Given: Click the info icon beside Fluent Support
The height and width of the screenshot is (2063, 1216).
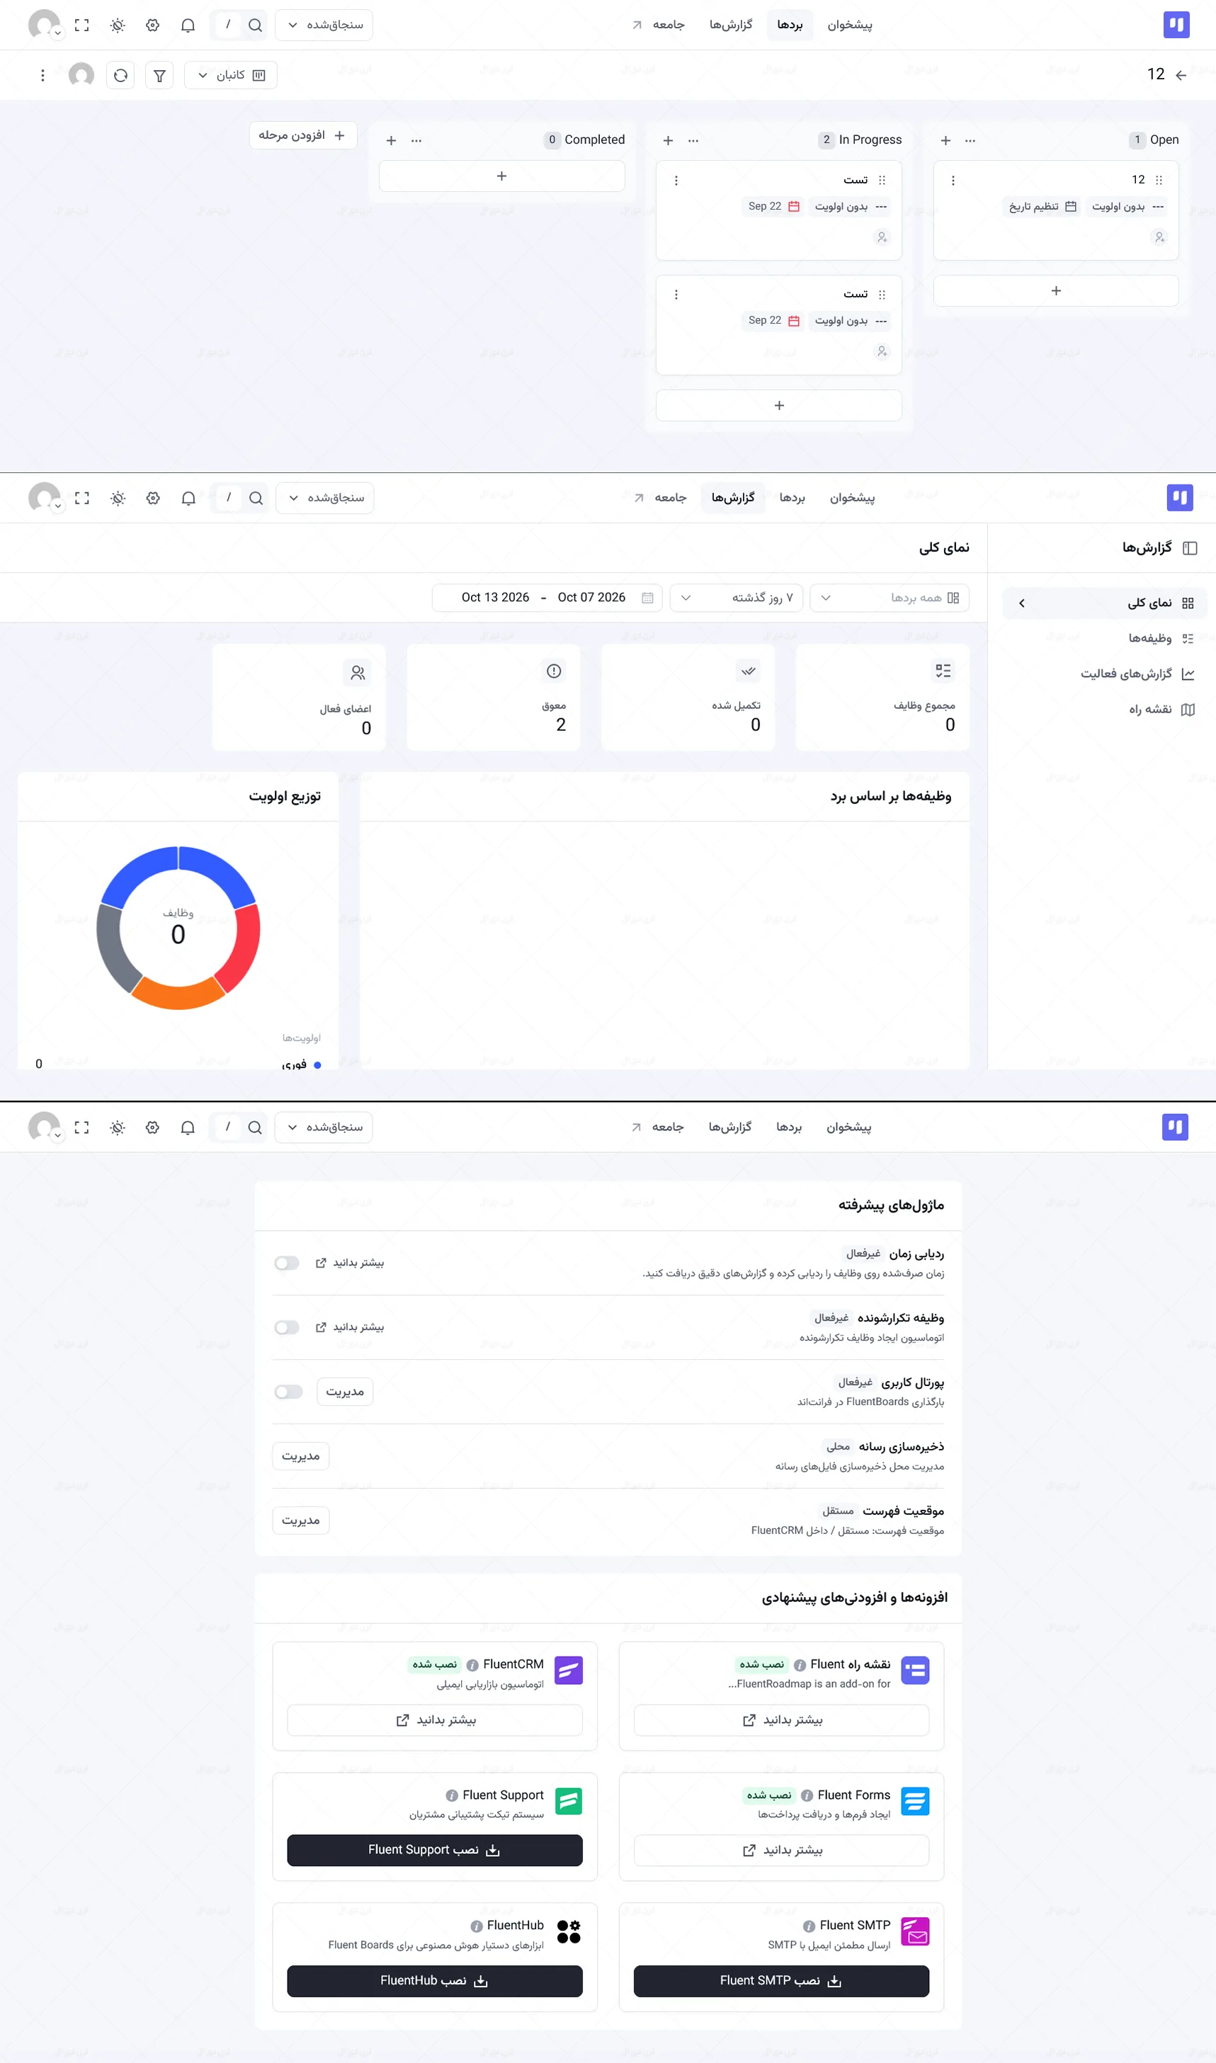Looking at the screenshot, I should click(452, 1795).
